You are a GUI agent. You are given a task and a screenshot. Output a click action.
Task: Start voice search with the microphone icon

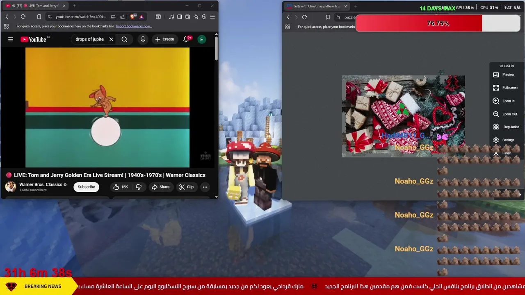[x=143, y=39]
